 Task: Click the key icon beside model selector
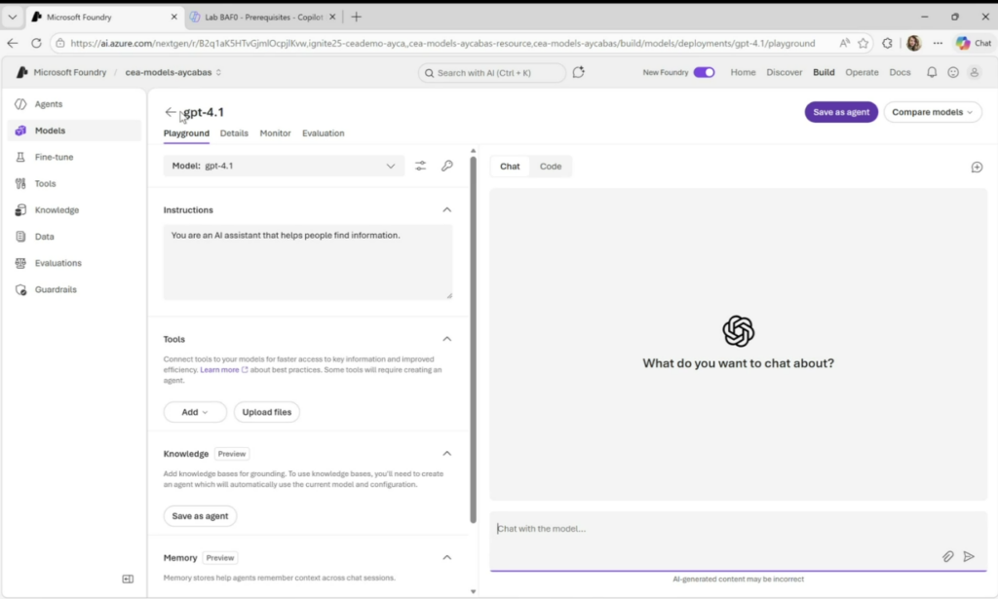tap(447, 166)
